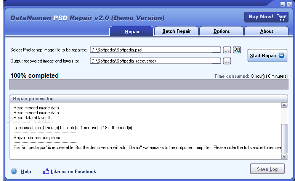Click the log scrollbar up arrow

pos(284,105)
